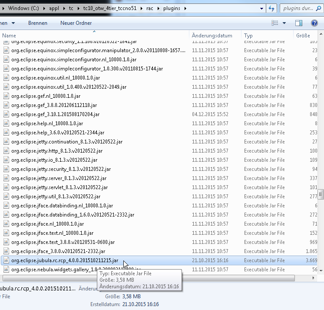
Task: Expand breadcrumb arrow after Windows (C:)
Action: (44, 9)
